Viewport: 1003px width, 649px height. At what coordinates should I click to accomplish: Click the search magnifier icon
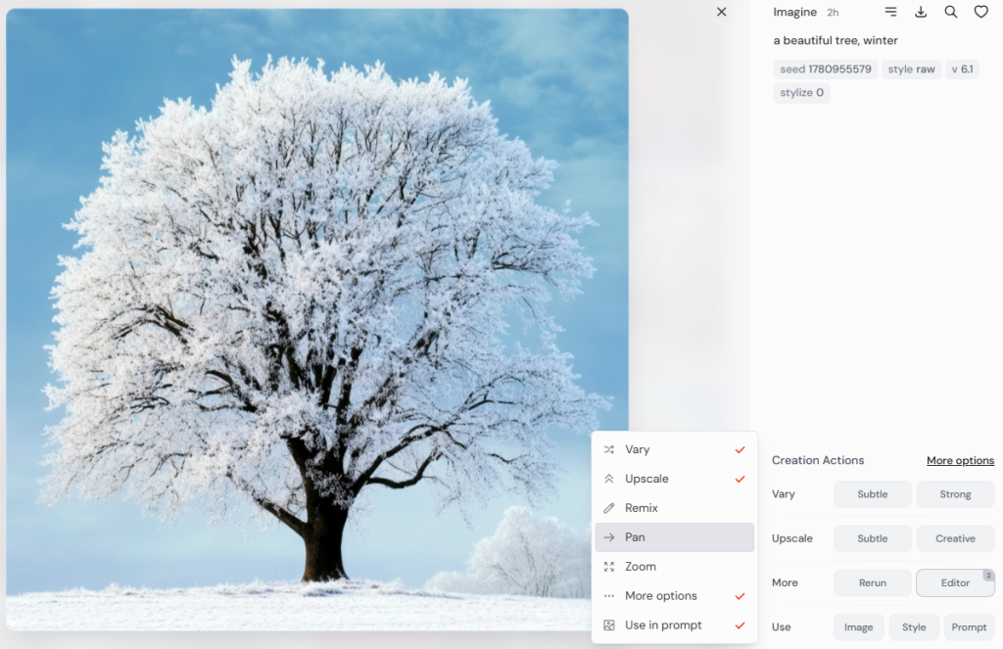pos(951,12)
